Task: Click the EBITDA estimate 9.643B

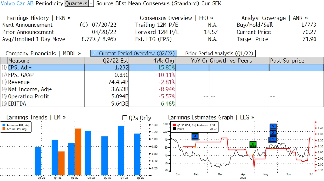Action: pos(120,103)
